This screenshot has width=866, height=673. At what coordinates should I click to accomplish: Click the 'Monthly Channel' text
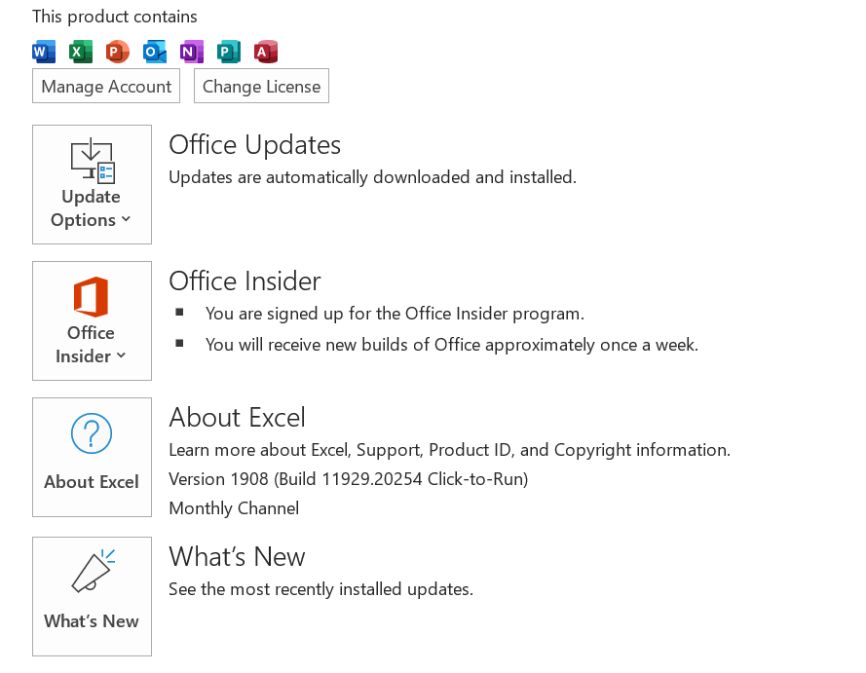[234, 508]
